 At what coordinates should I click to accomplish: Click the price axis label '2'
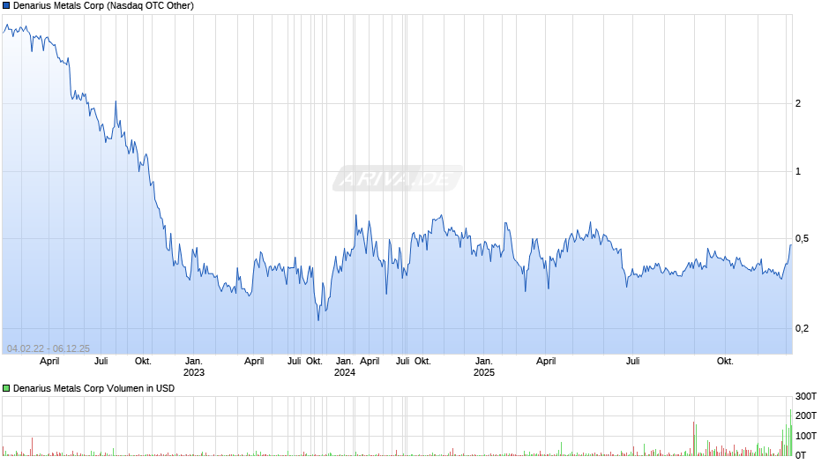coord(798,104)
